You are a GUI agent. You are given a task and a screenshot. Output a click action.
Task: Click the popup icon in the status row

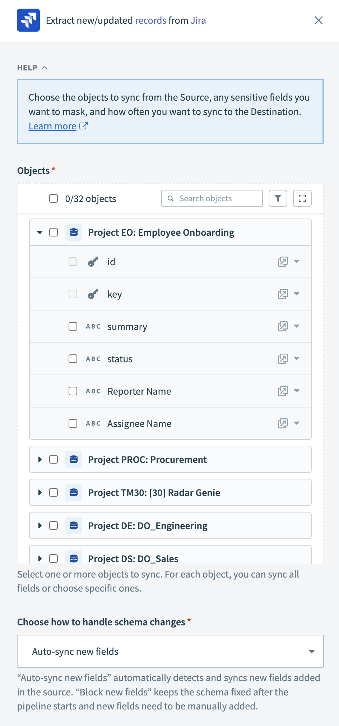(x=283, y=359)
